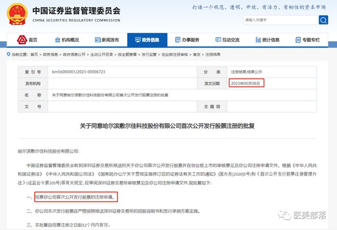Viewport: 337px width, 230px height.
Task: Go to 注册结果 in the breadcrumb
Action: [213, 55]
